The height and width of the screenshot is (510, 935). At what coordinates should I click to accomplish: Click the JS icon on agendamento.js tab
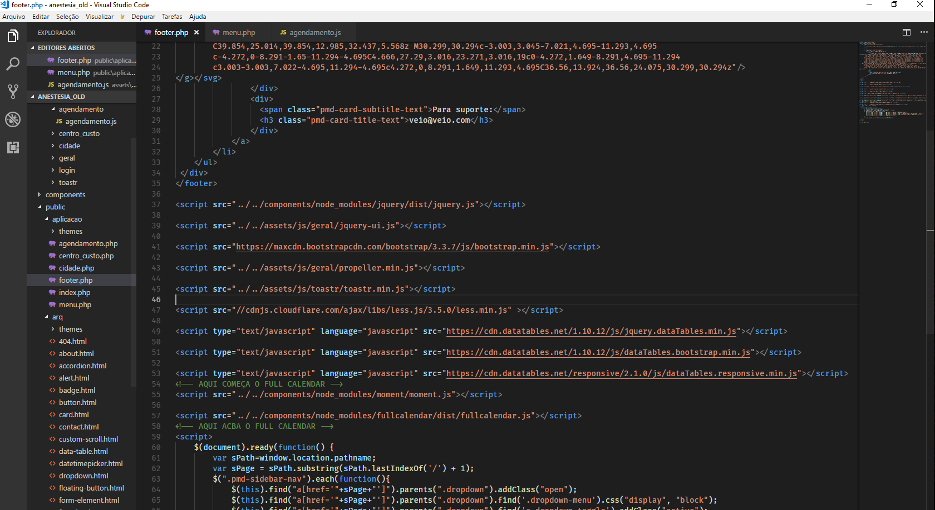coord(283,32)
